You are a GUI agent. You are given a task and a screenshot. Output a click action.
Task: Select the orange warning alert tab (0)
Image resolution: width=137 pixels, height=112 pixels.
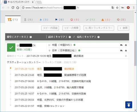point(106,20)
